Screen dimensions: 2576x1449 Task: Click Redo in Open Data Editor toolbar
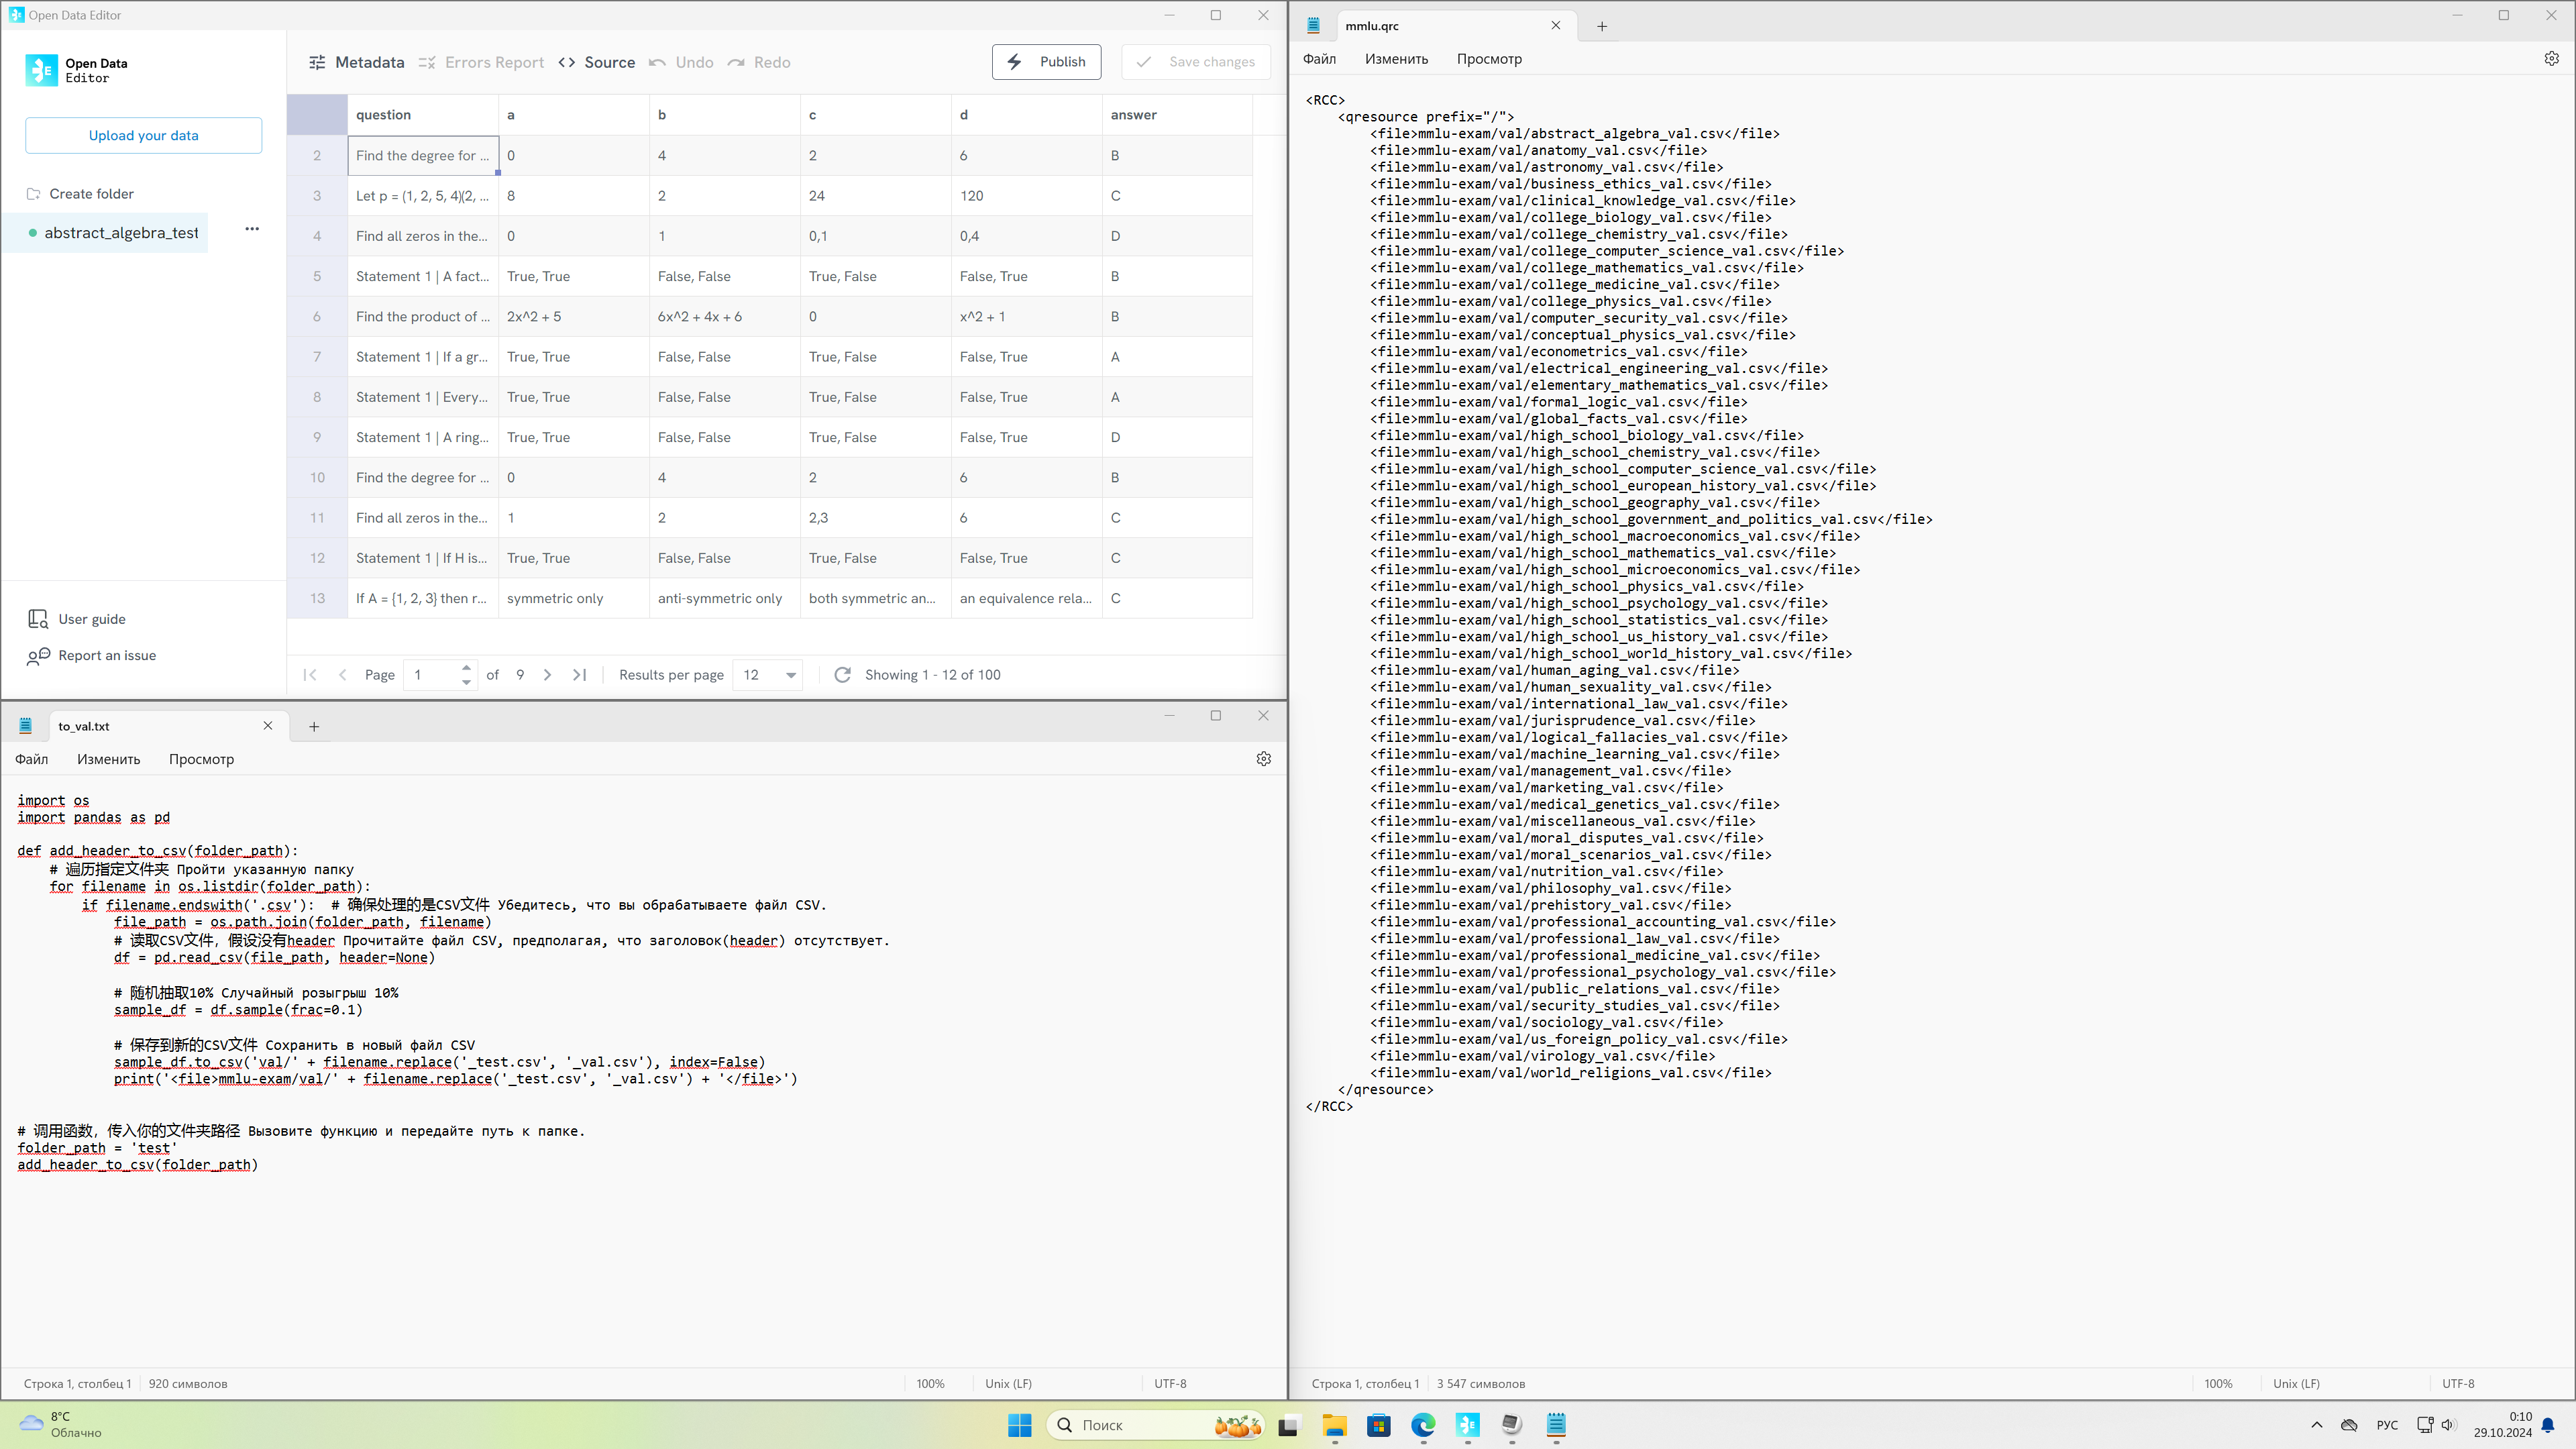click(x=759, y=62)
